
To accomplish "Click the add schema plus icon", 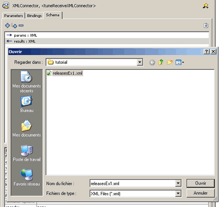I will click(x=8, y=26).
